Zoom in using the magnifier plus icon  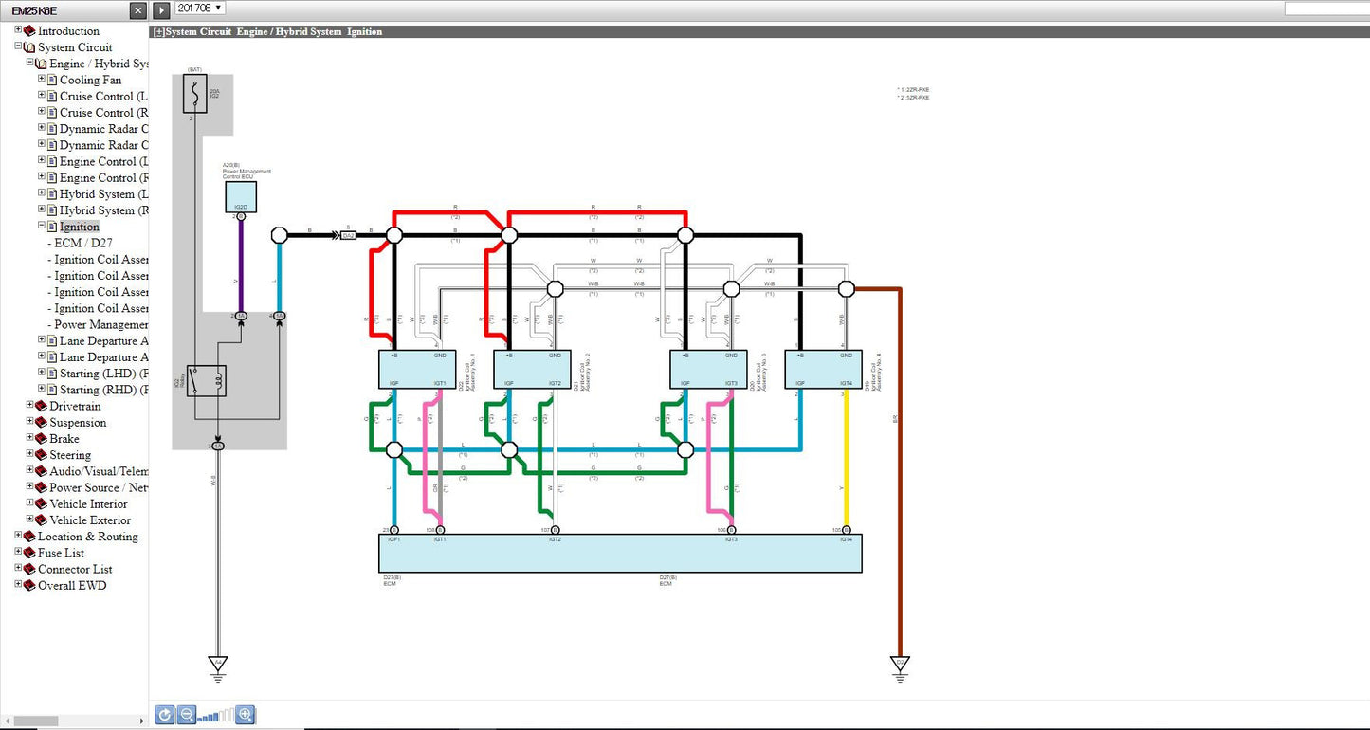(246, 715)
